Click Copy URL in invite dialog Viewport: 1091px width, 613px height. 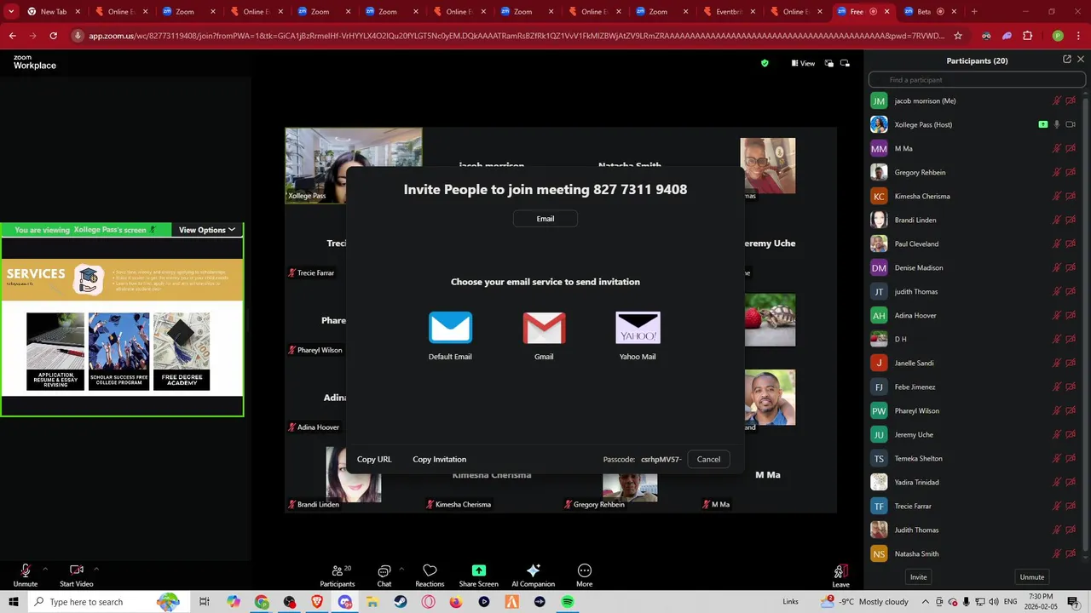coord(374,459)
